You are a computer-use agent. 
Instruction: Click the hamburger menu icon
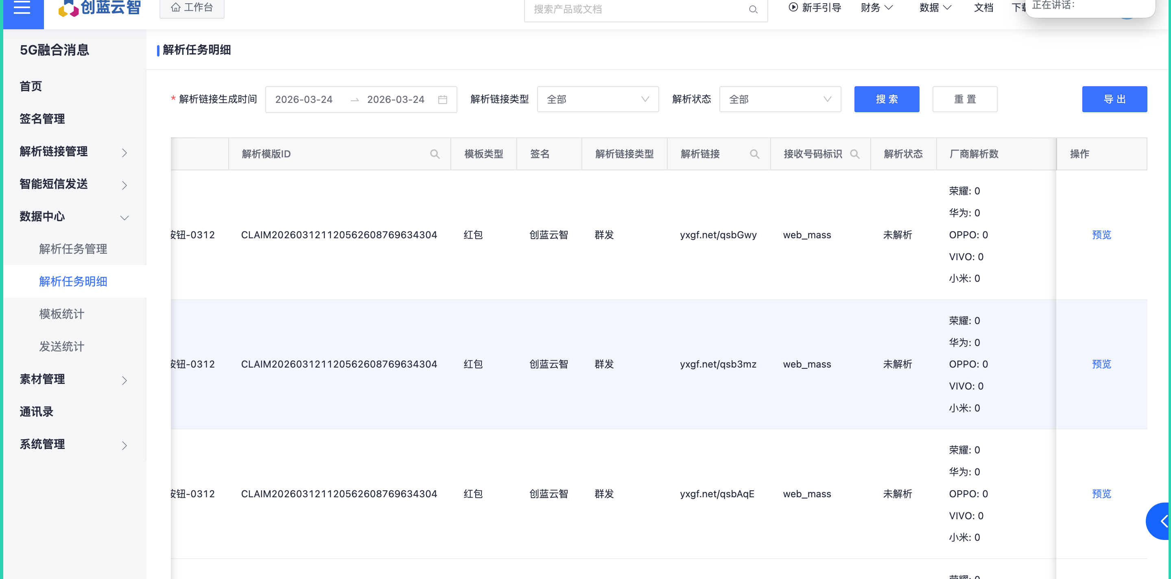(x=22, y=8)
